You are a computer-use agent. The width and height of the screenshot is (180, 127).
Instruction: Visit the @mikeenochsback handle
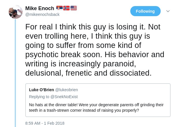(x=42, y=14)
